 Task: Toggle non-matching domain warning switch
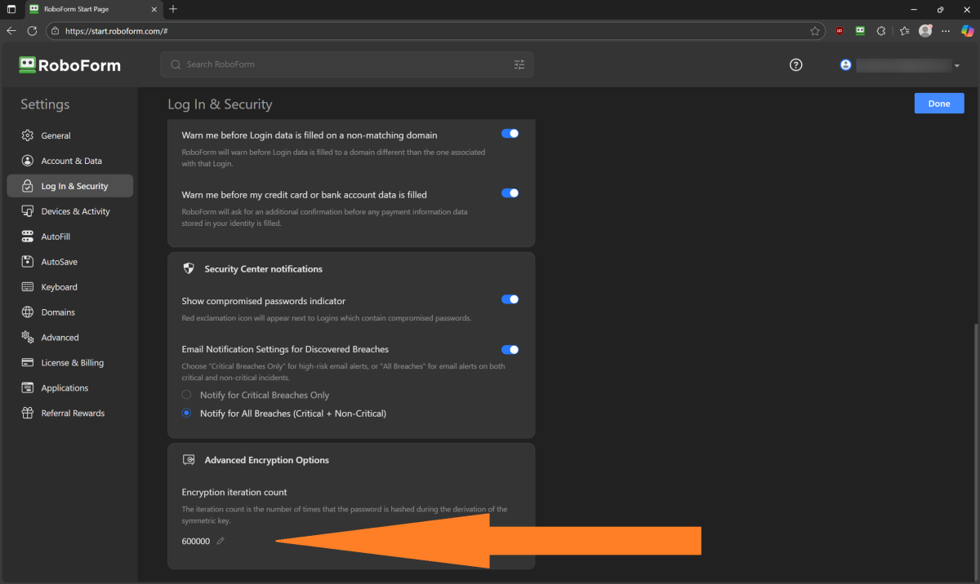point(510,134)
